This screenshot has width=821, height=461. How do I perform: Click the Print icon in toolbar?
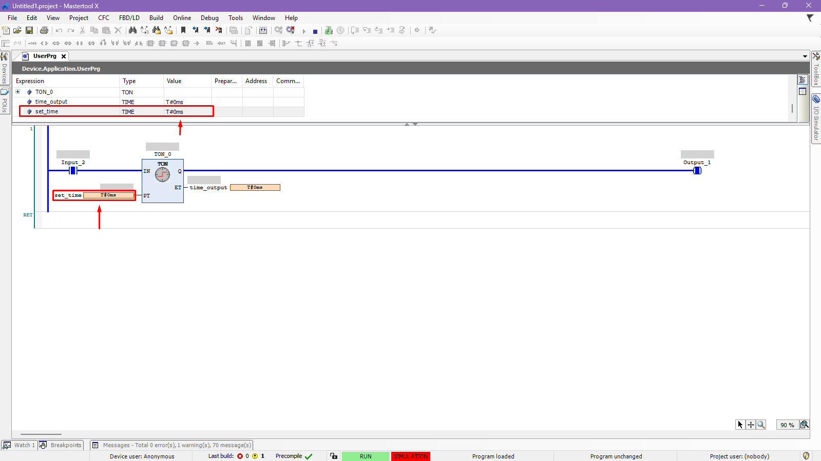44,31
